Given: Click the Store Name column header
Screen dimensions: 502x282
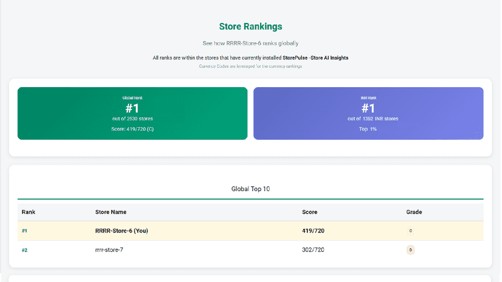Looking at the screenshot, I should pyautogui.click(x=111, y=212).
